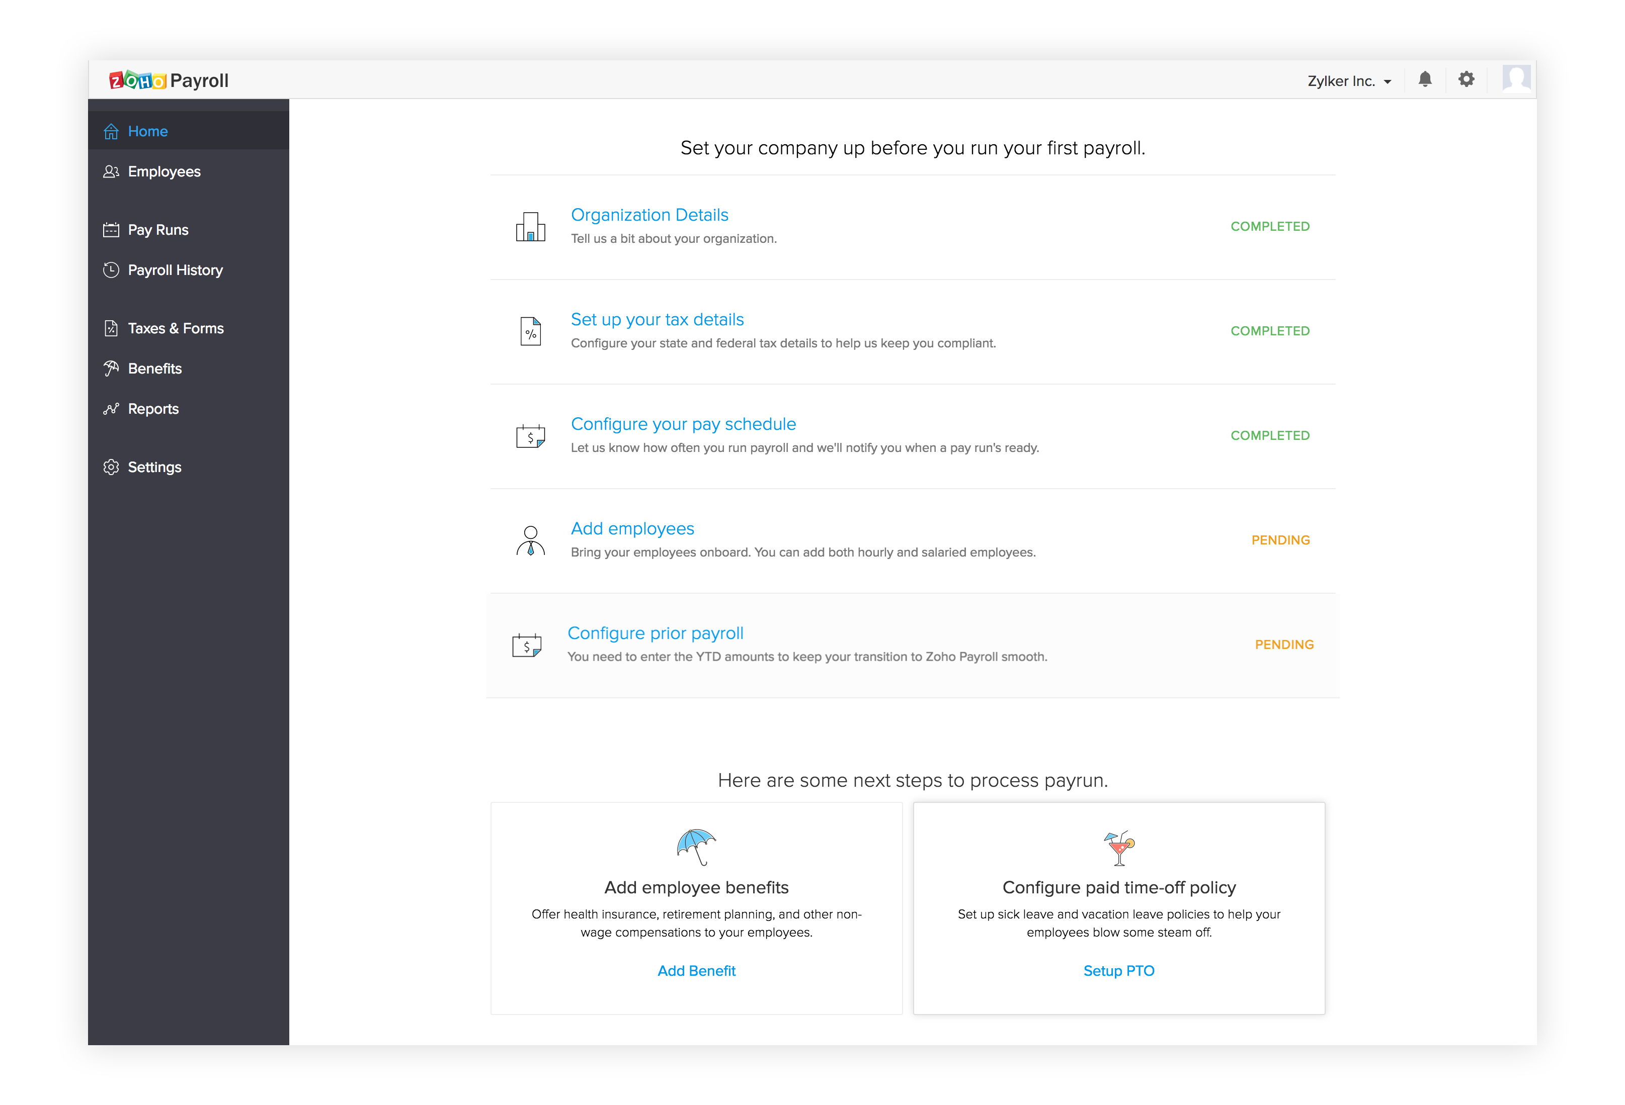Viewport: 1625px width, 1105px height.
Task: Open Employees in the sidebar
Action: point(164,172)
